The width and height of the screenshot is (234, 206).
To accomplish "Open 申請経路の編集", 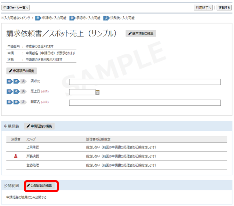I will (x=39, y=126).
